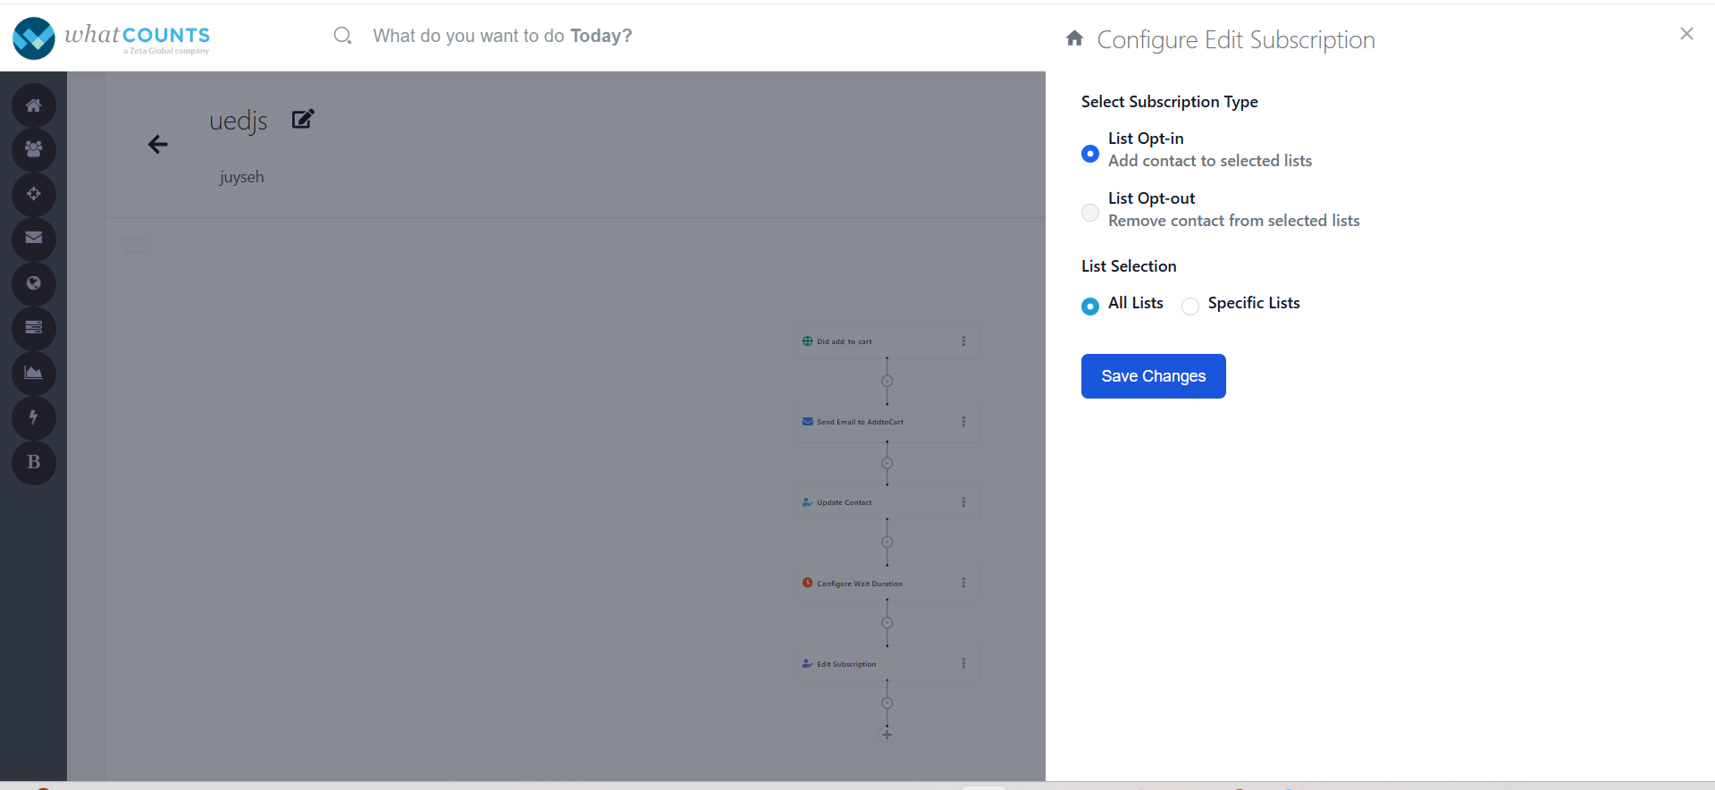Open the area chart reports icon
This screenshot has width=1715, height=790.
point(34,373)
